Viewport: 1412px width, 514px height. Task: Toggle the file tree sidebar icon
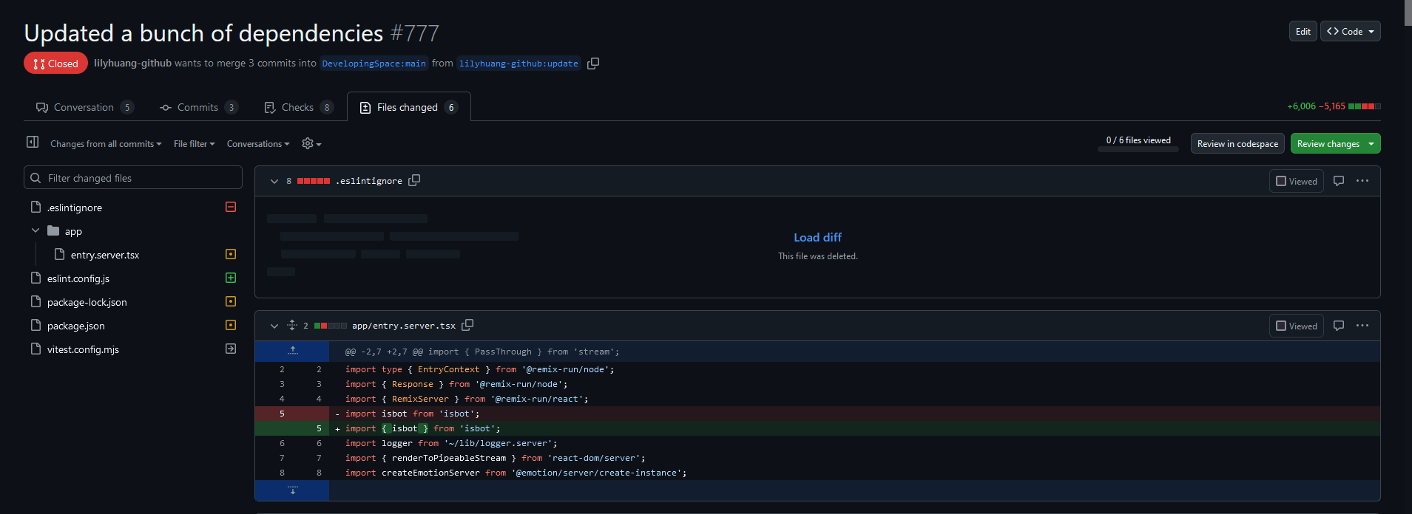[x=33, y=142]
